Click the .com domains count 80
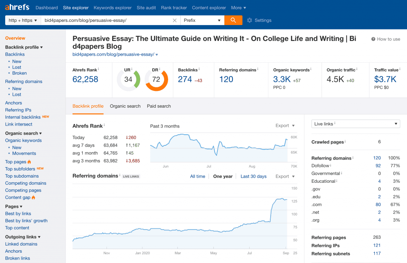Viewport: 407px width, 263px height. 378,205
